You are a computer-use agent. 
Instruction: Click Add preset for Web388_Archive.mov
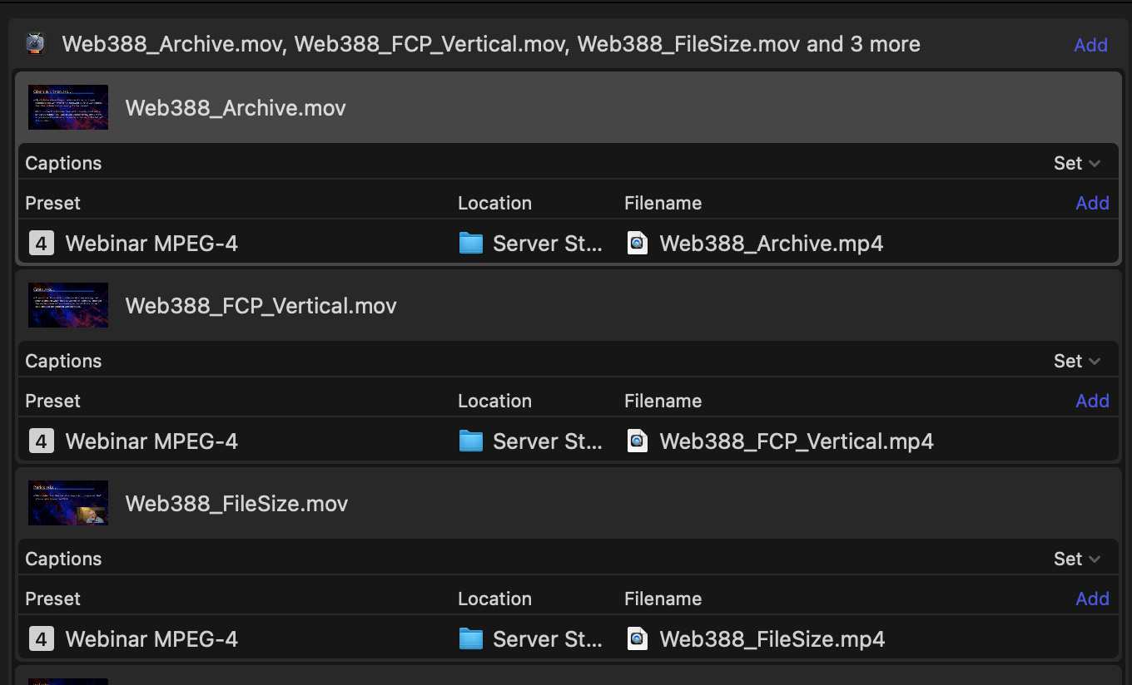pyautogui.click(x=1092, y=203)
